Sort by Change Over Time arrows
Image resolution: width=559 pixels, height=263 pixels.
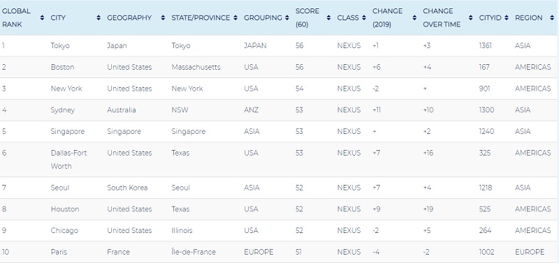470,18
